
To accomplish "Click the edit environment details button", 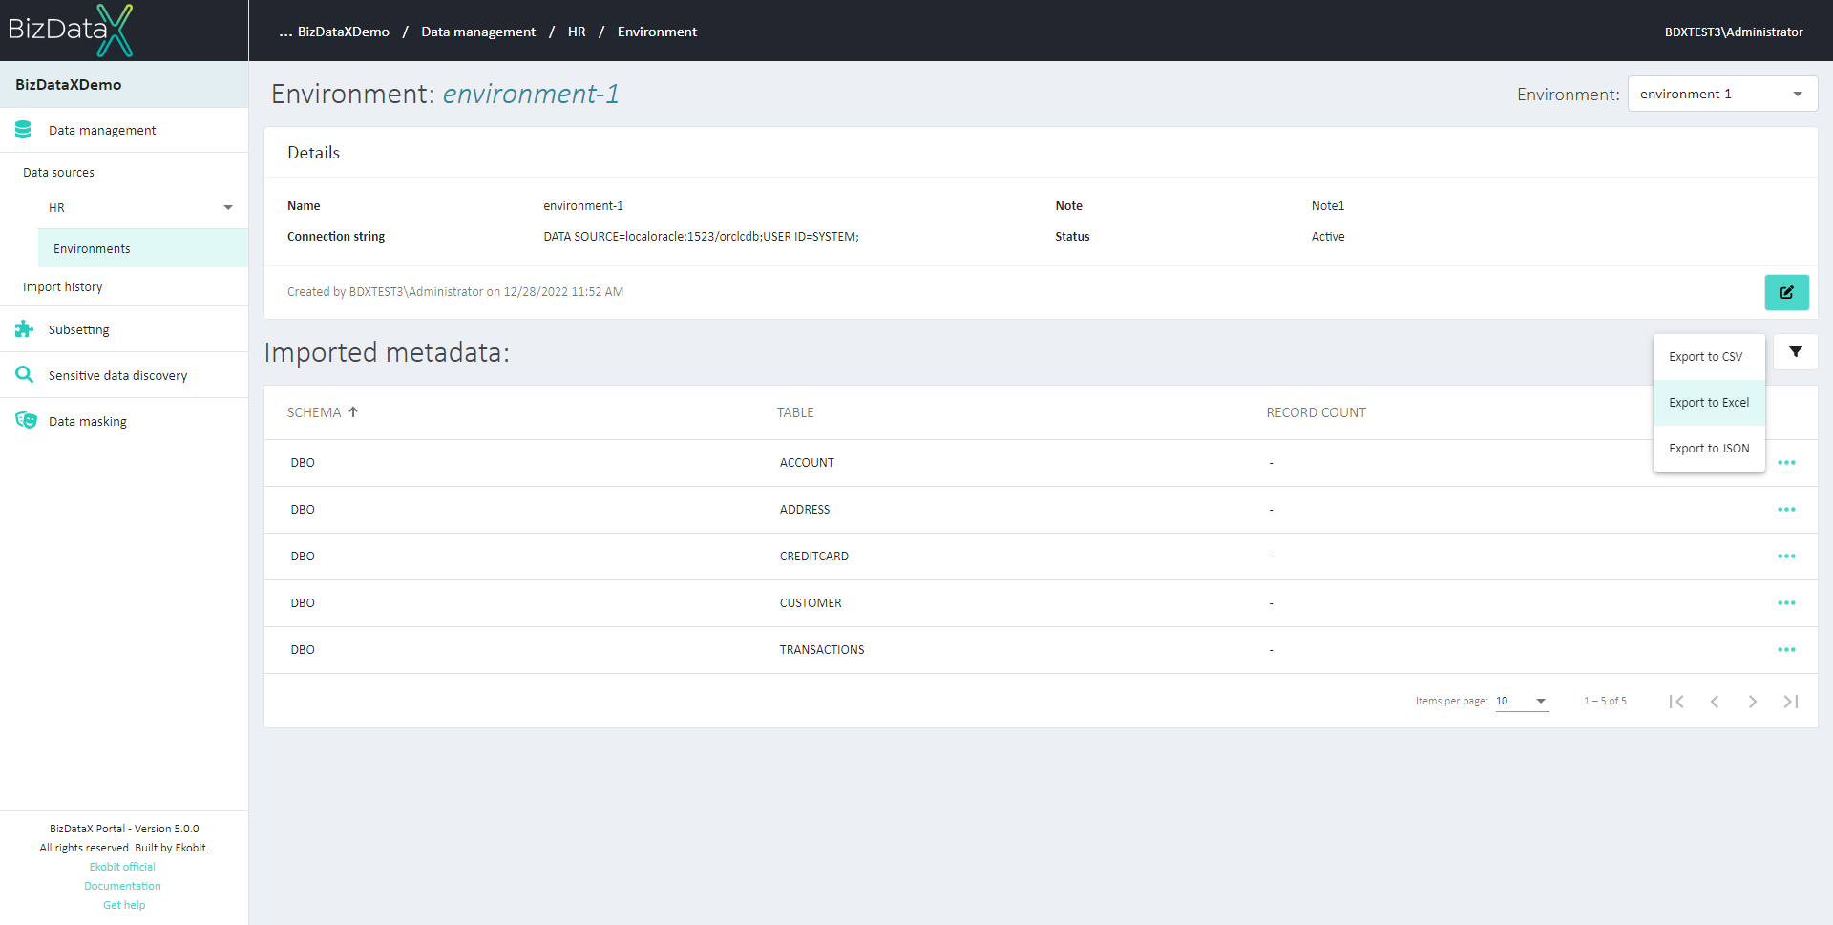I will 1786,292.
